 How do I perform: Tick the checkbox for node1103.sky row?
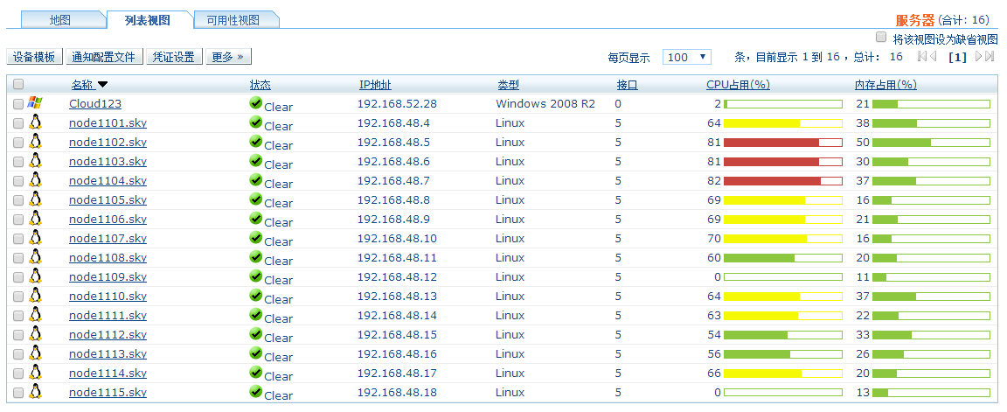click(18, 162)
